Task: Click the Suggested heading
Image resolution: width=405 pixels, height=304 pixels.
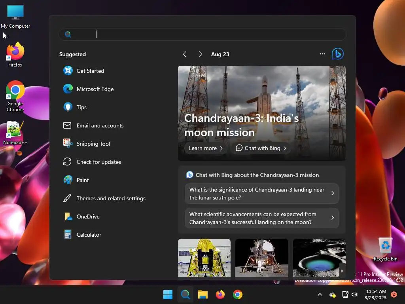Action: [73, 54]
